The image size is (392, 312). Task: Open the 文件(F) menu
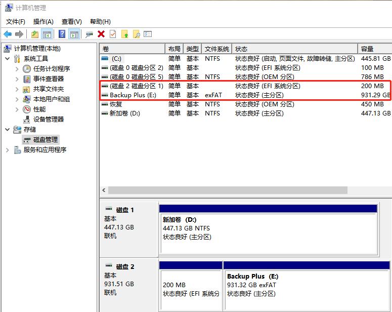(15, 22)
